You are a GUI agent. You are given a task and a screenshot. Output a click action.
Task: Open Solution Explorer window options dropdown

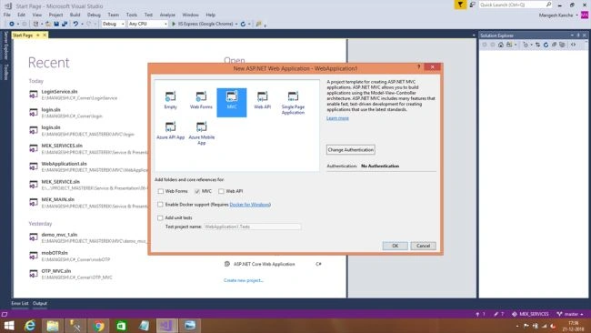572,35
